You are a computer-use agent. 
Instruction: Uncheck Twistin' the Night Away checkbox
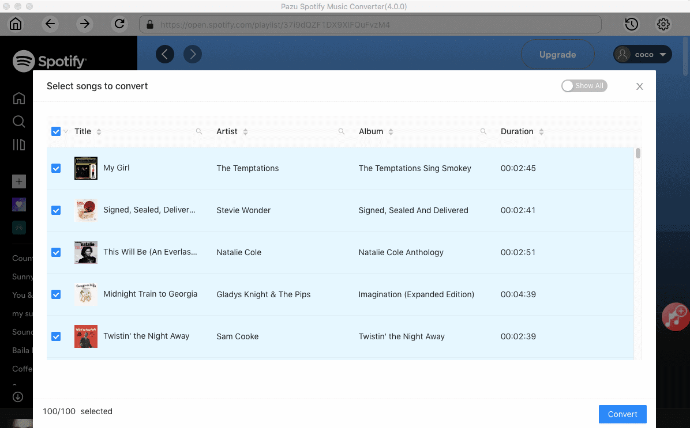(x=56, y=336)
